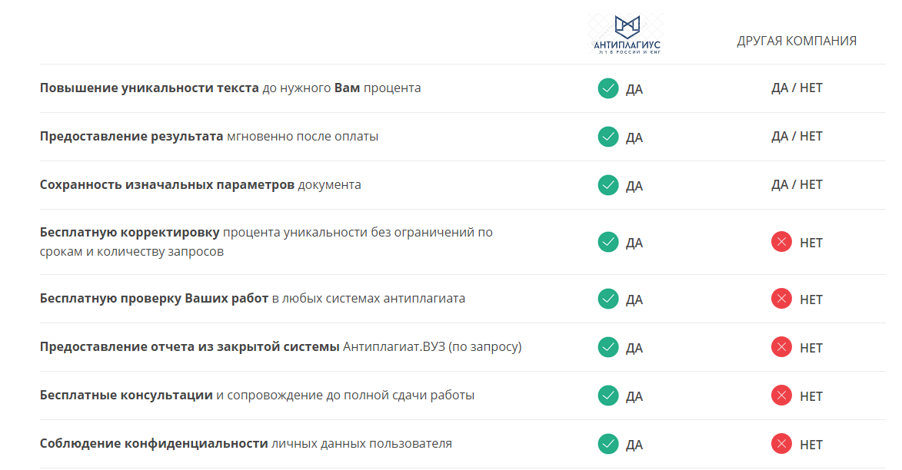This screenshot has height=470, width=902.
Task: Click the red cross for Бесплатную проверку row
Action: pos(781,299)
